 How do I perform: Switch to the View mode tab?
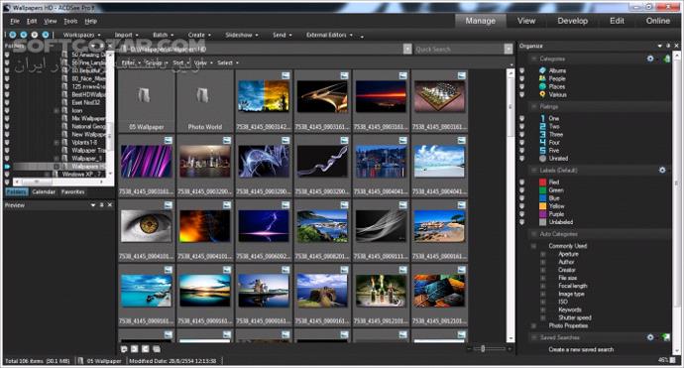[x=526, y=21]
